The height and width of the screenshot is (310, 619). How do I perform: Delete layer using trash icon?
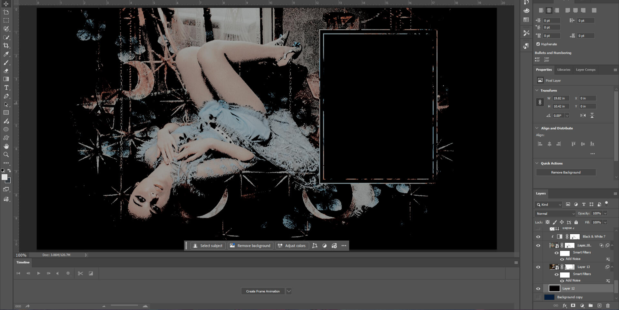(608, 305)
